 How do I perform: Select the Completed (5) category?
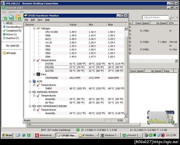pyautogui.click(x=12, y=31)
